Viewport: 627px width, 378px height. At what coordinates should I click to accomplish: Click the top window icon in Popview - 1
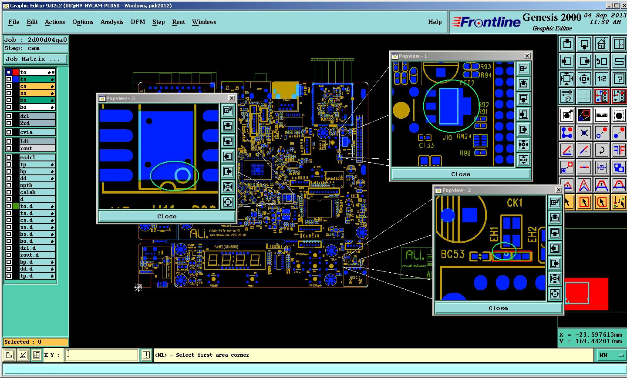click(x=524, y=68)
